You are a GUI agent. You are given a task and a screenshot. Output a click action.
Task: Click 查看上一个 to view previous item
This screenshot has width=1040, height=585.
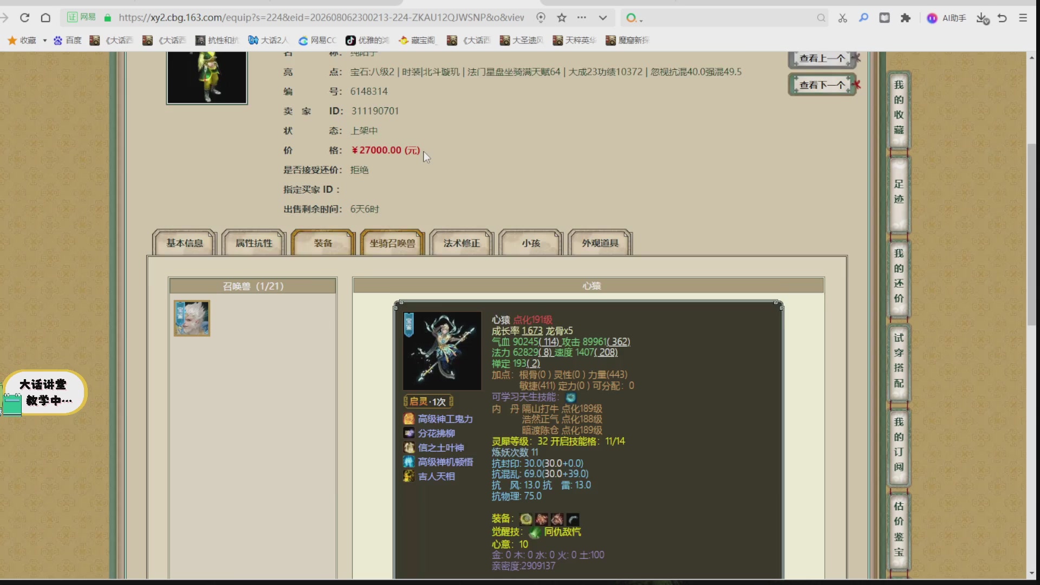point(822,58)
